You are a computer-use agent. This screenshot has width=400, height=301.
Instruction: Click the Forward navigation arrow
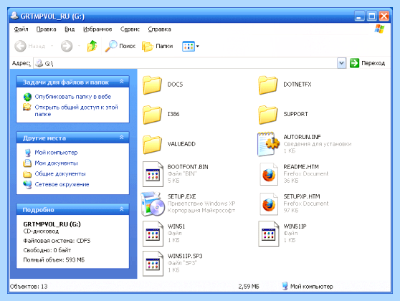[x=67, y=46]
